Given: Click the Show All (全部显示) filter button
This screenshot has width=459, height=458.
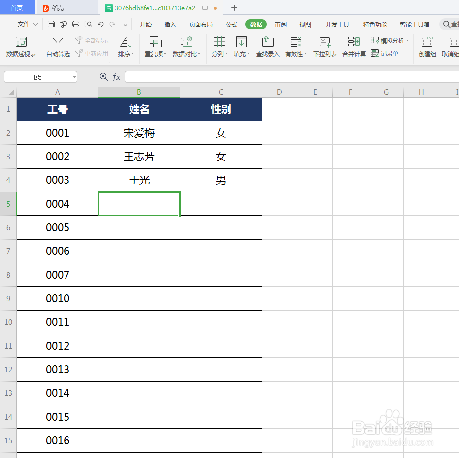Looking at the screenshot, I should coord(92,40).
